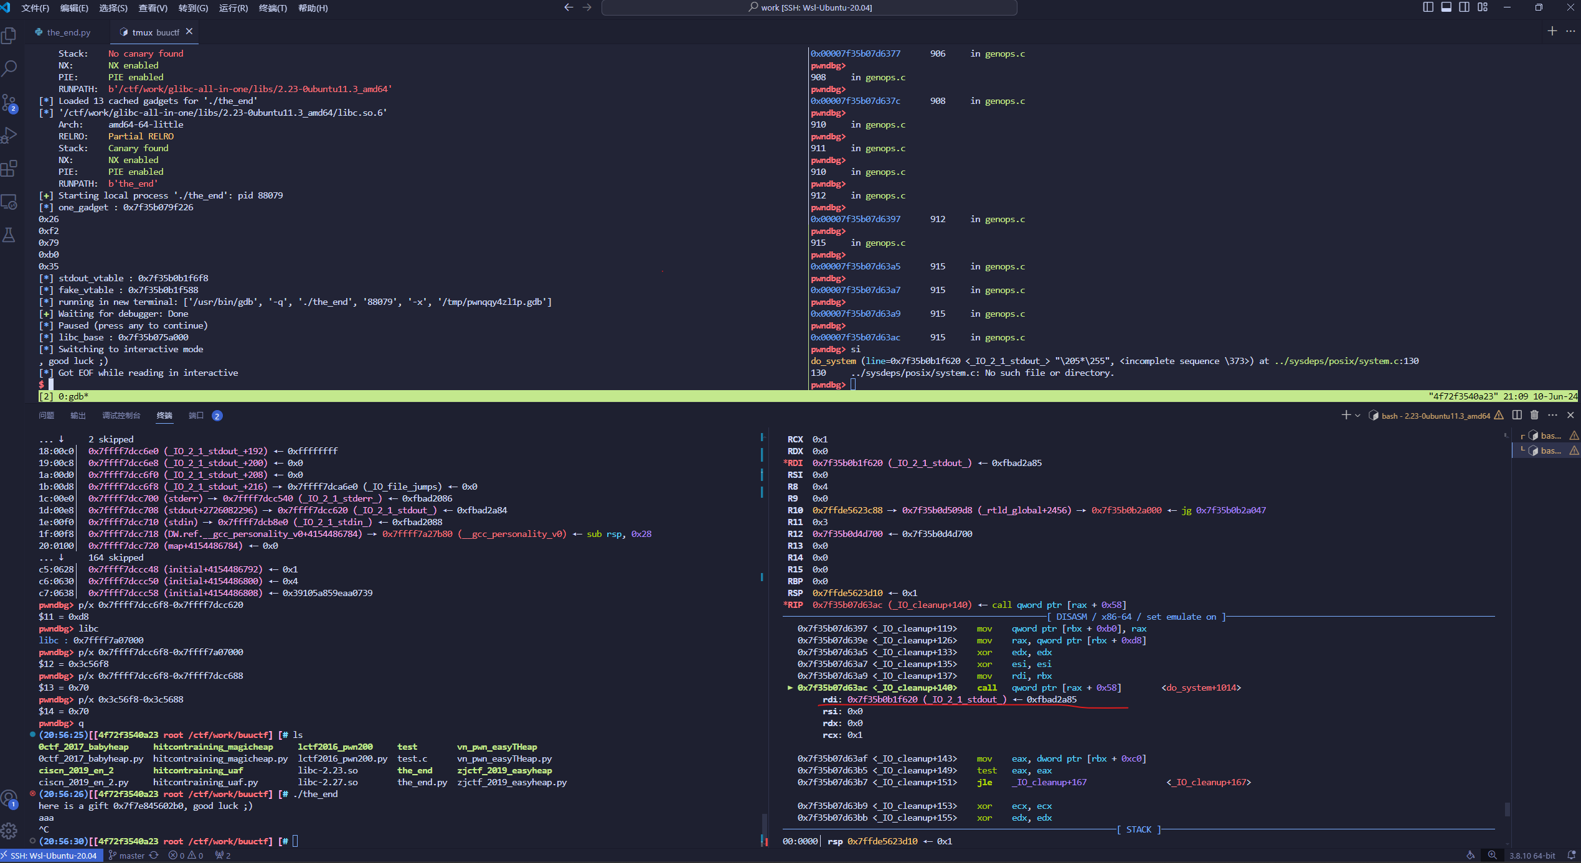Open notifications bell in status bar
The width and height of the screenshot is (1581, 863).
tap(1572, 856)
